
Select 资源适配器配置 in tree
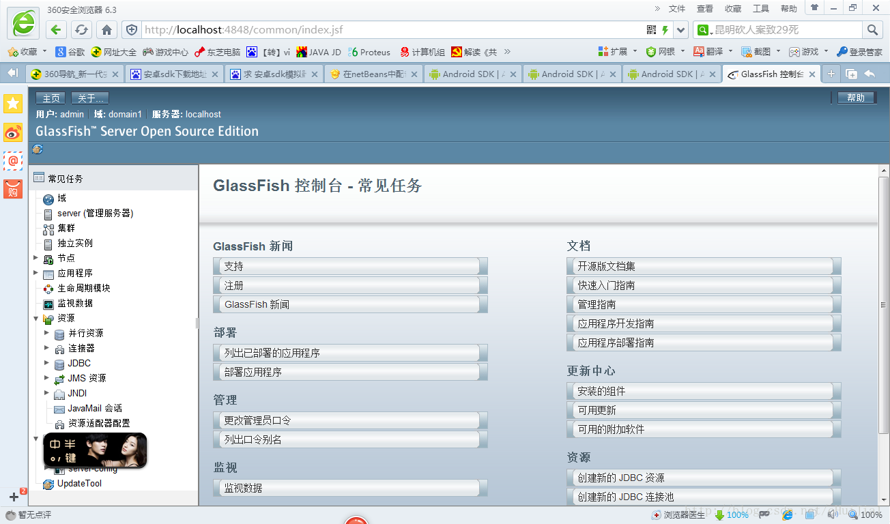tap(99, 424)
